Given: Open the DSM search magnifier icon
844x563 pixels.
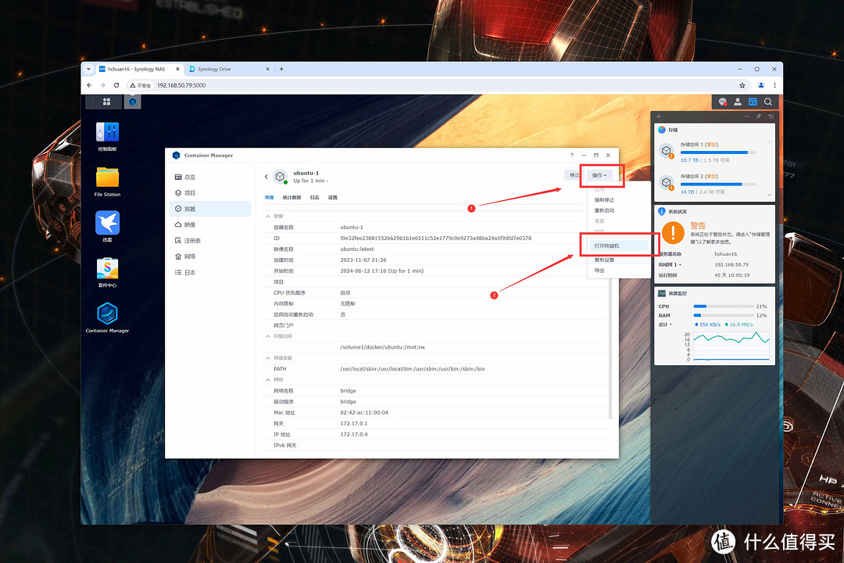Looking at the screenshot, I should click(x=768, y=102).
